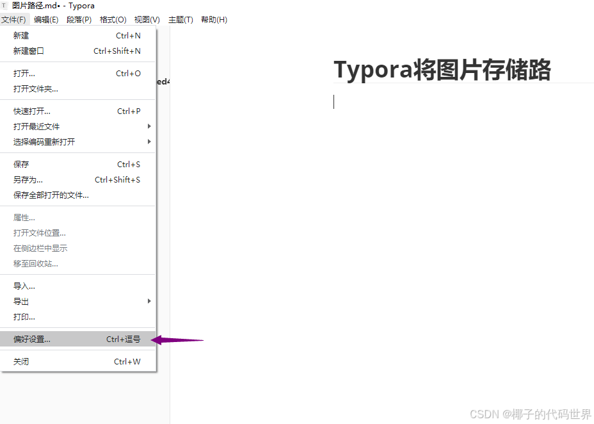Viewport: 594px width, 424px height.
Task: Expand the 导出 submenu
Action: click(x=77, y=302)
